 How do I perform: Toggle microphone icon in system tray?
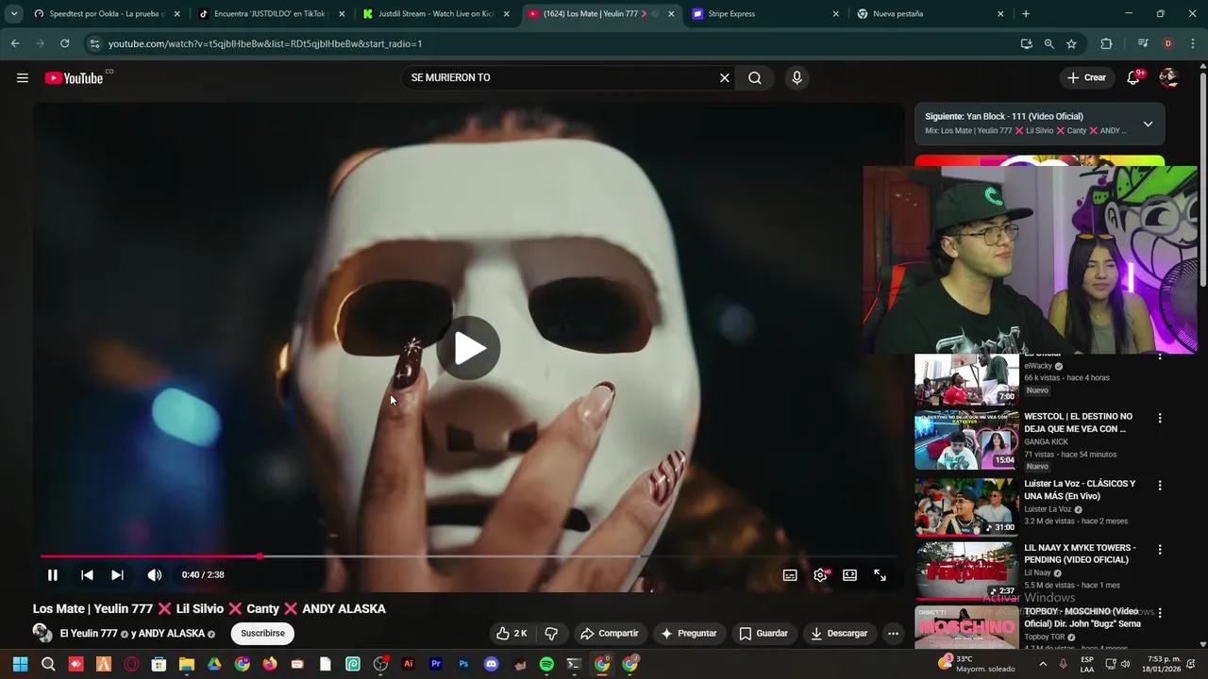[1064, 664]
